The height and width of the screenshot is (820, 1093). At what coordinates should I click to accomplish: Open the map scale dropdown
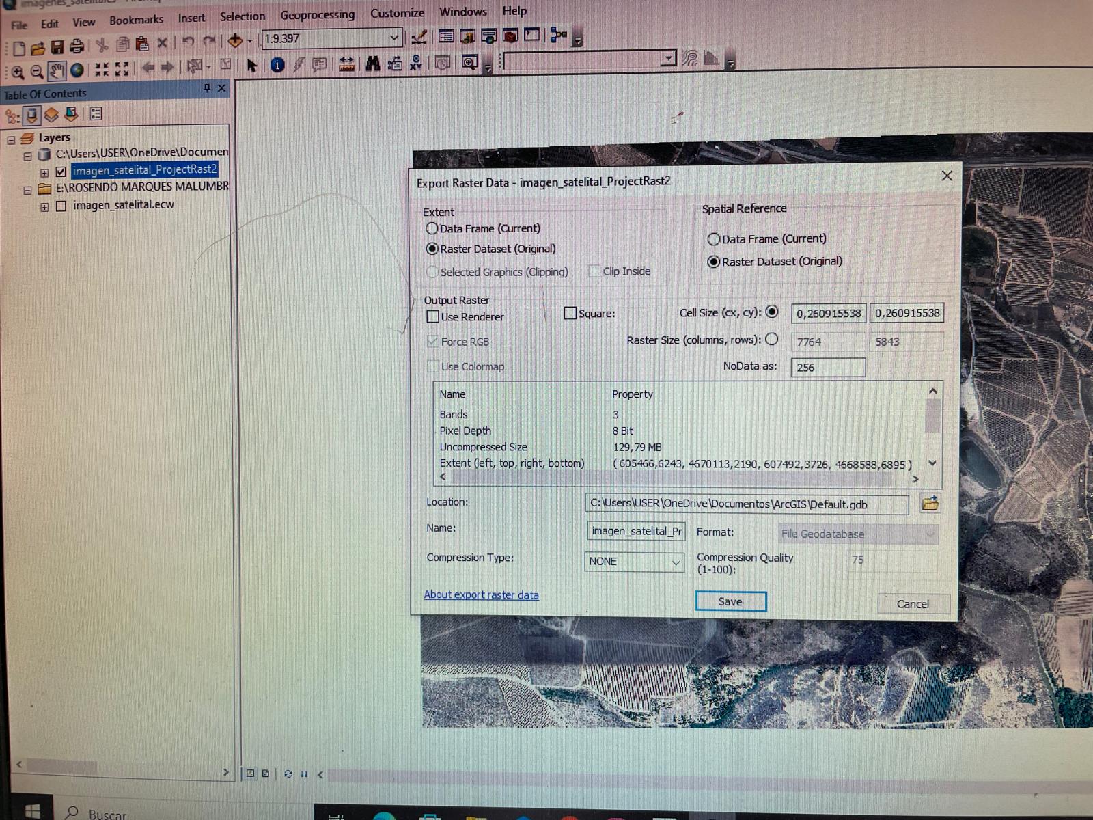point(394,38)
